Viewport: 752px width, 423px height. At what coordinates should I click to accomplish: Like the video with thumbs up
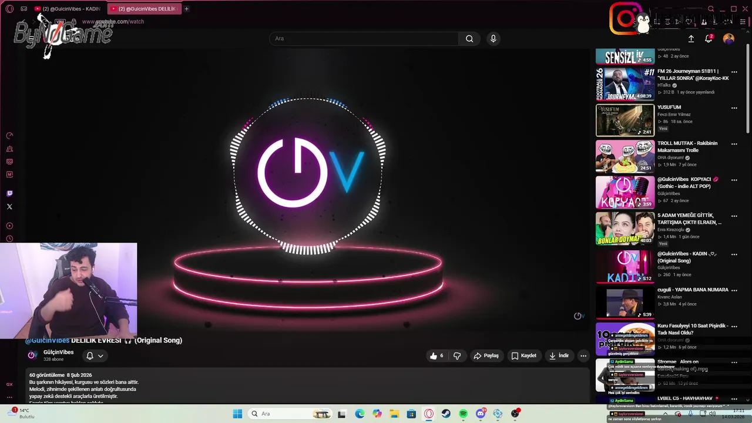point(437,355)
